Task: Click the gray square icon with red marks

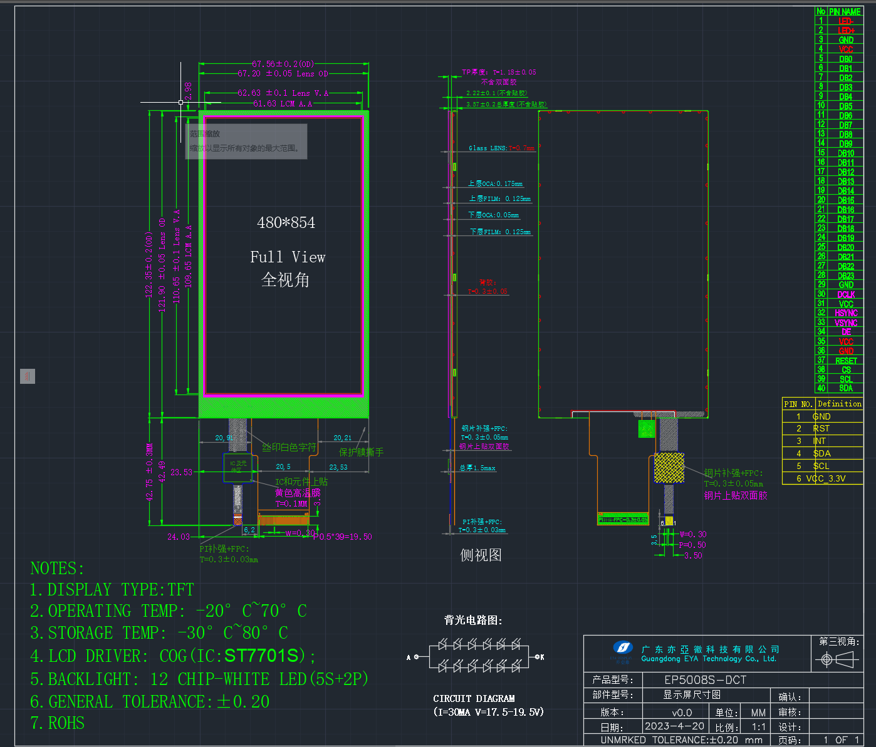Action: click(28, 376)
